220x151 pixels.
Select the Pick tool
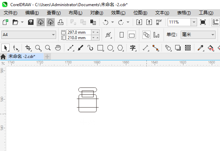coord(5,48)
